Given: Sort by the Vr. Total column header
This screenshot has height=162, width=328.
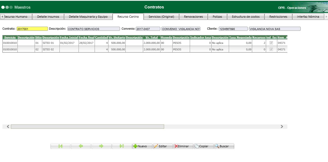Looking at the screenshot, I should 152,37.
